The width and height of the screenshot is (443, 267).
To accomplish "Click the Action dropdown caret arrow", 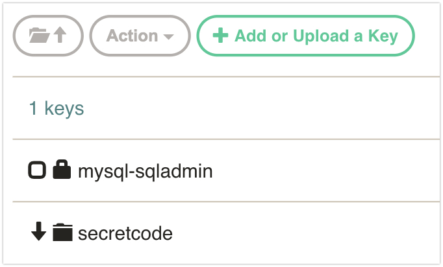I will 168,37.
